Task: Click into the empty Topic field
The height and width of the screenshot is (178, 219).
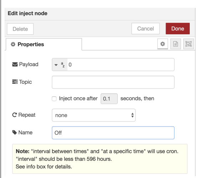Action: point(113,82)
